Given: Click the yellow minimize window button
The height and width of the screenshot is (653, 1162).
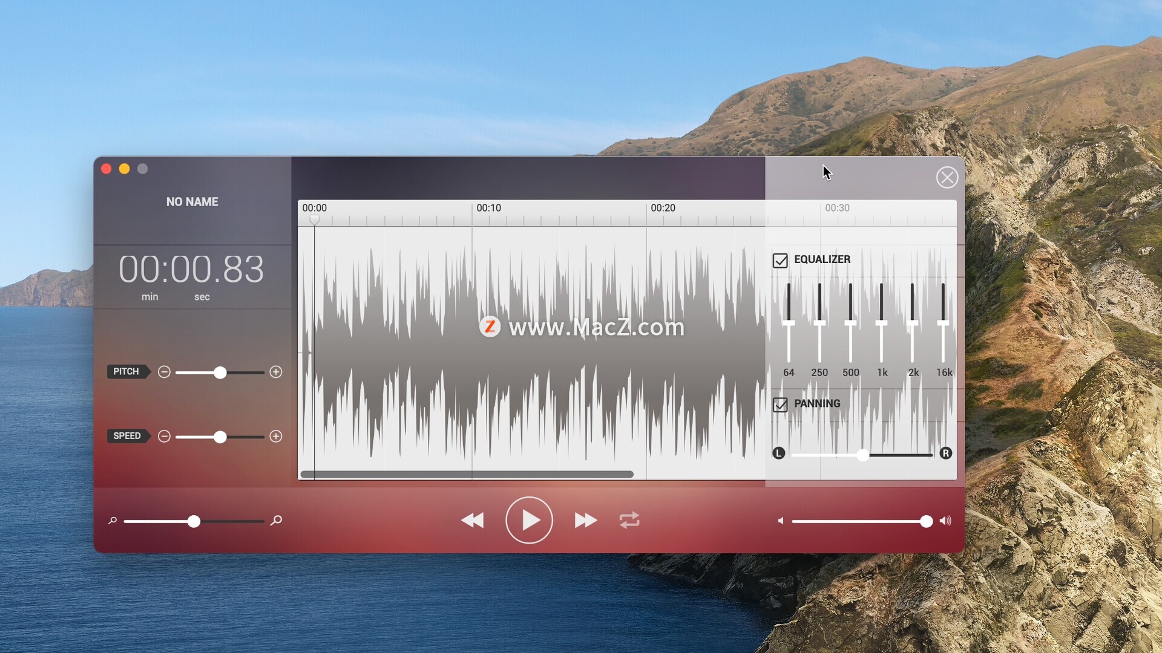Looking at the screenshot, I should coord(124,169).
